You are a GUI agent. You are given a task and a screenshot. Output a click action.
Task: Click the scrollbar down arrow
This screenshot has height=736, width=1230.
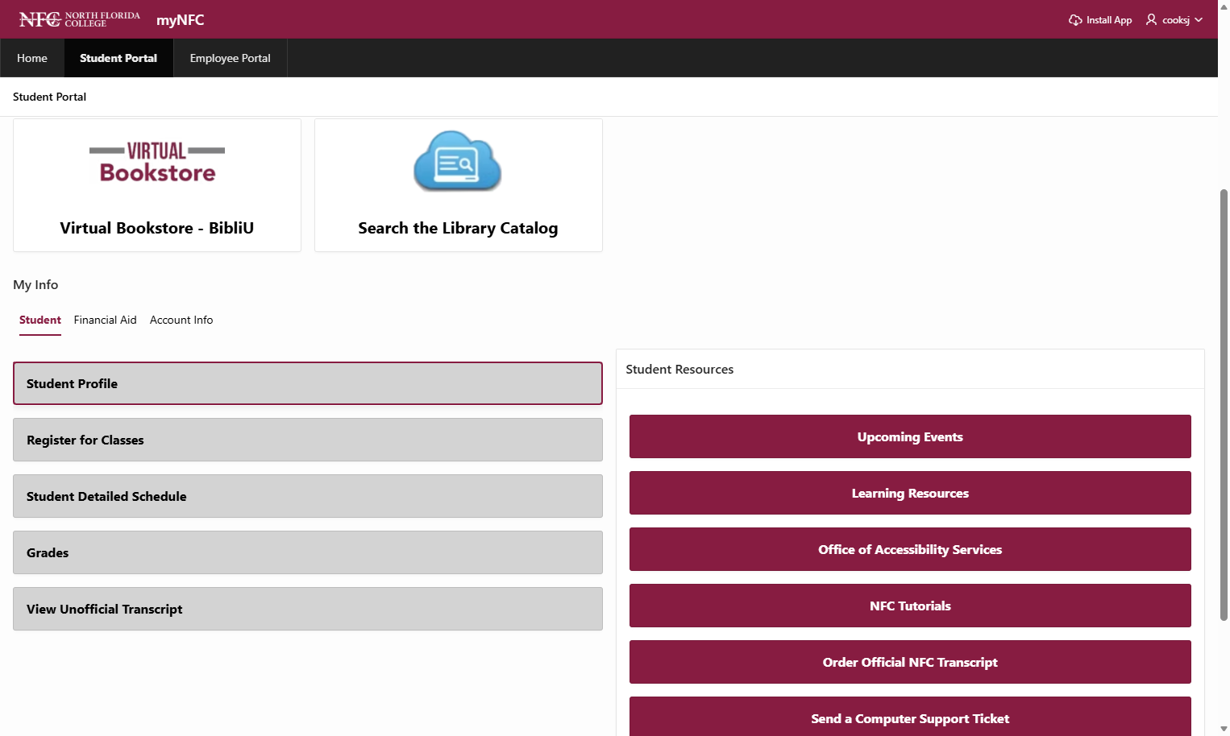pyautogui.click(x=1224, y=729)
